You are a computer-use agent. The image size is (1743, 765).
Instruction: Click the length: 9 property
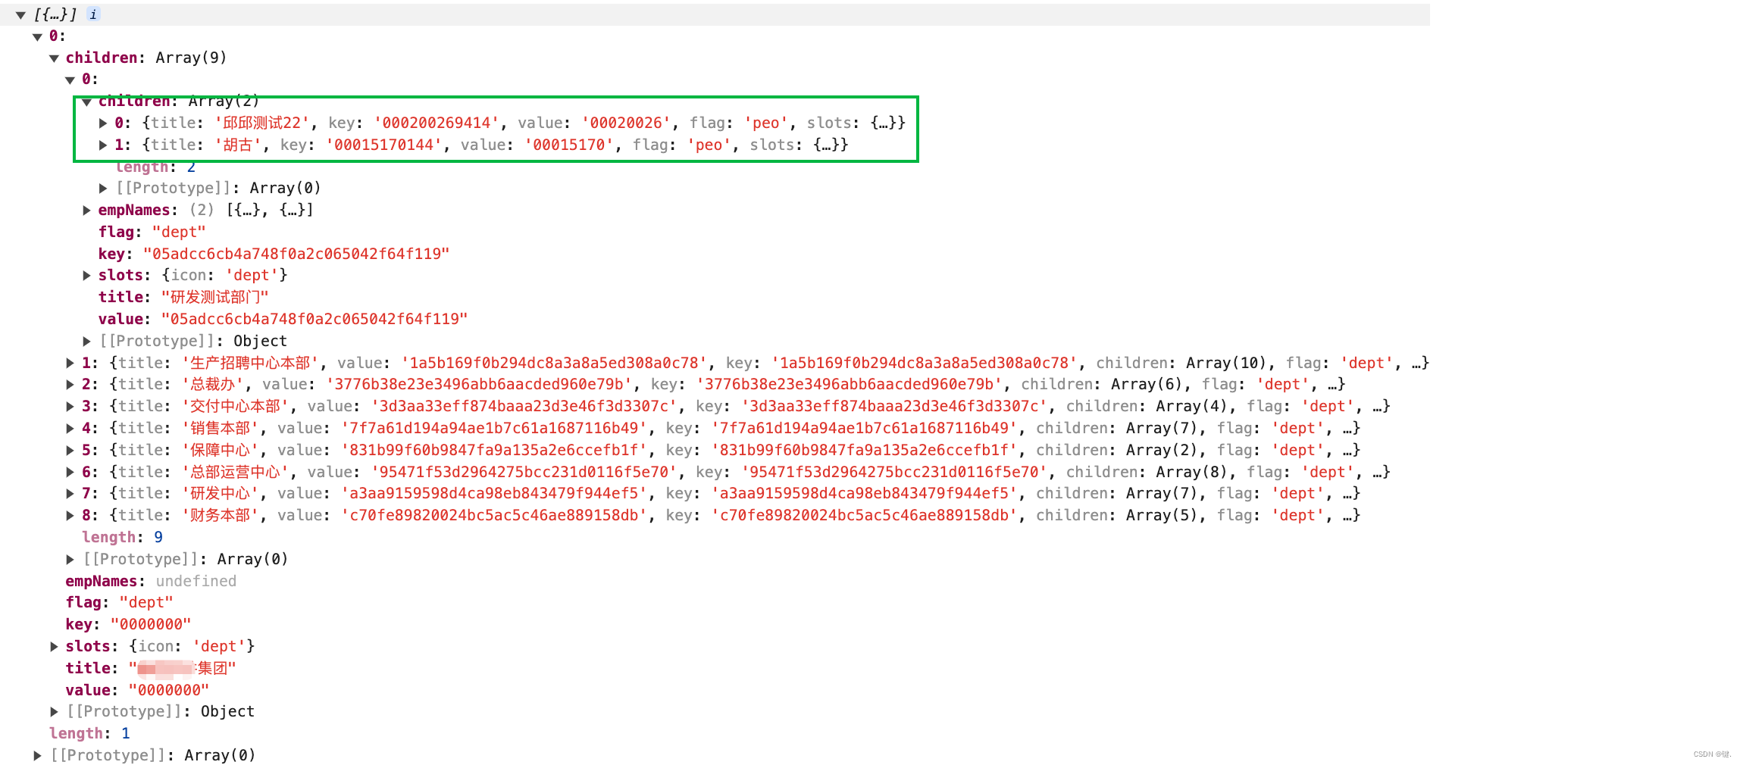(x=122, y=537)
